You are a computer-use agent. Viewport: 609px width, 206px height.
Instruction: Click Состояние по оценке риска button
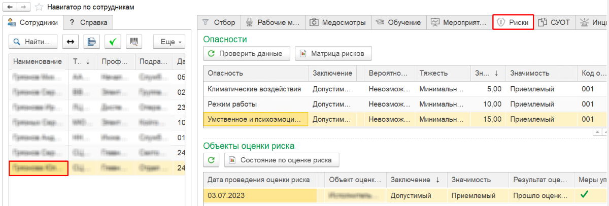click(282, 160)
